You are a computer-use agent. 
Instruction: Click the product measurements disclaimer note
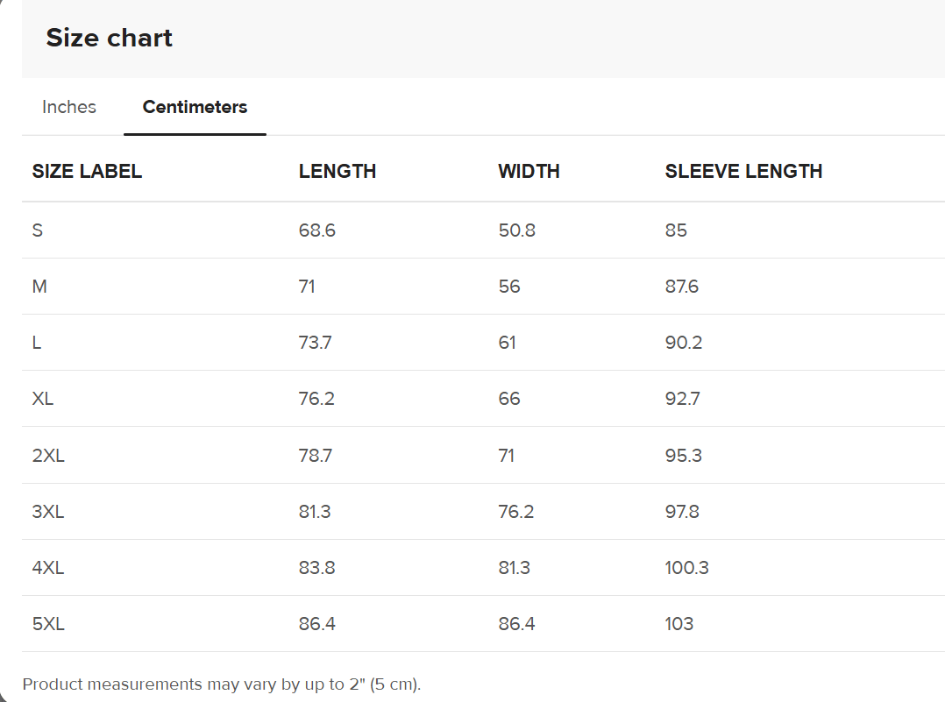coord(222,684)
